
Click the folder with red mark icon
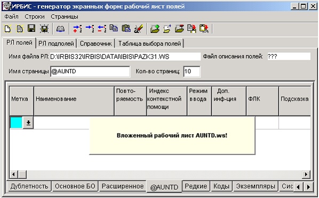tap(179, 29)
